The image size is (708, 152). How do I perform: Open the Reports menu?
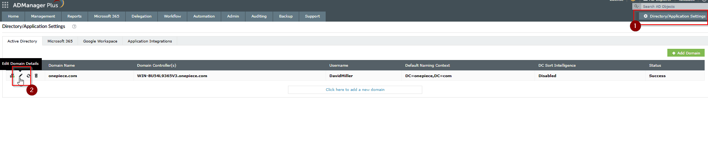[74, 16]
